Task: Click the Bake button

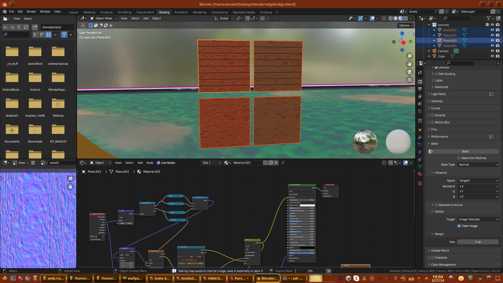Action: point(465,151)
